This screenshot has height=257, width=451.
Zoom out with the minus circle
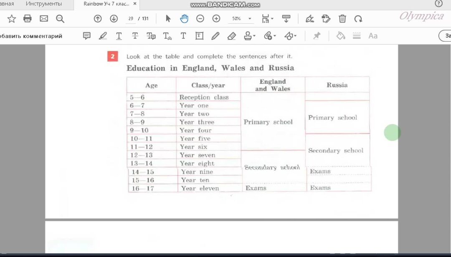(200, 19)
